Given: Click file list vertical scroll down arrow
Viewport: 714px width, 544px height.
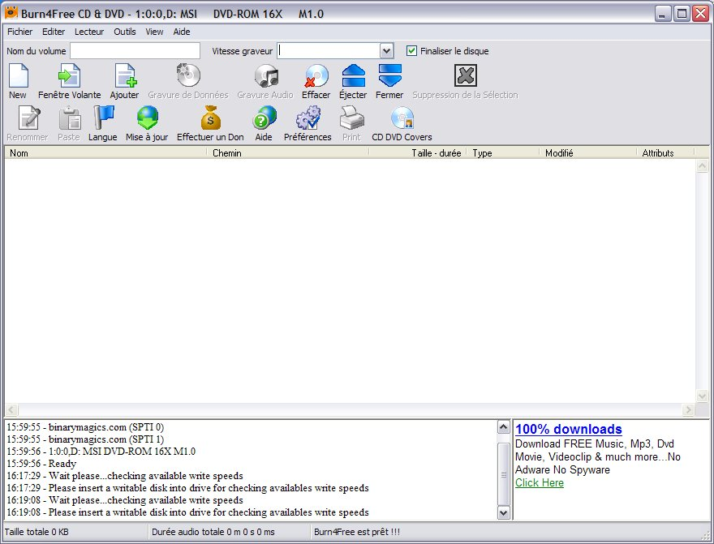Looking at the screenshot, I should click(702, 396).
